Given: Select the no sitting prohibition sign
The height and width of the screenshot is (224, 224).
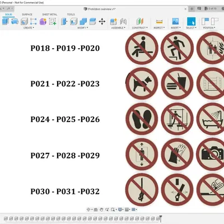Looking at the screenshot, I should 142,48.
